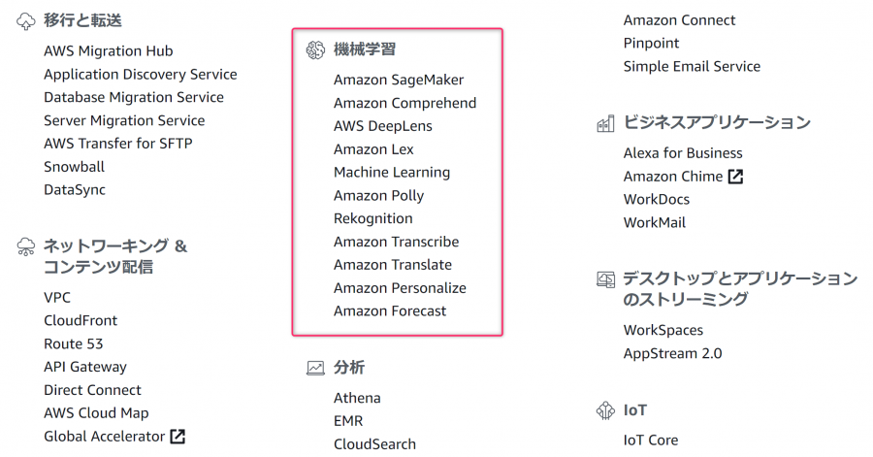Click the networking cloud icon beside ネットワーキング
Image resolution: width=873 pixels, height=457 pixels.
pos(25,246)
